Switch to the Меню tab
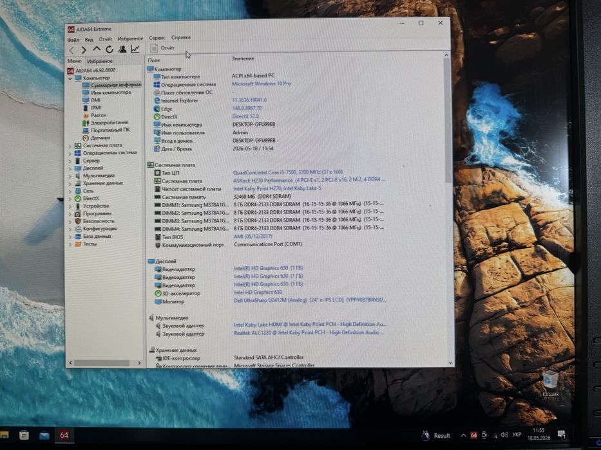 tap(74, 61)
